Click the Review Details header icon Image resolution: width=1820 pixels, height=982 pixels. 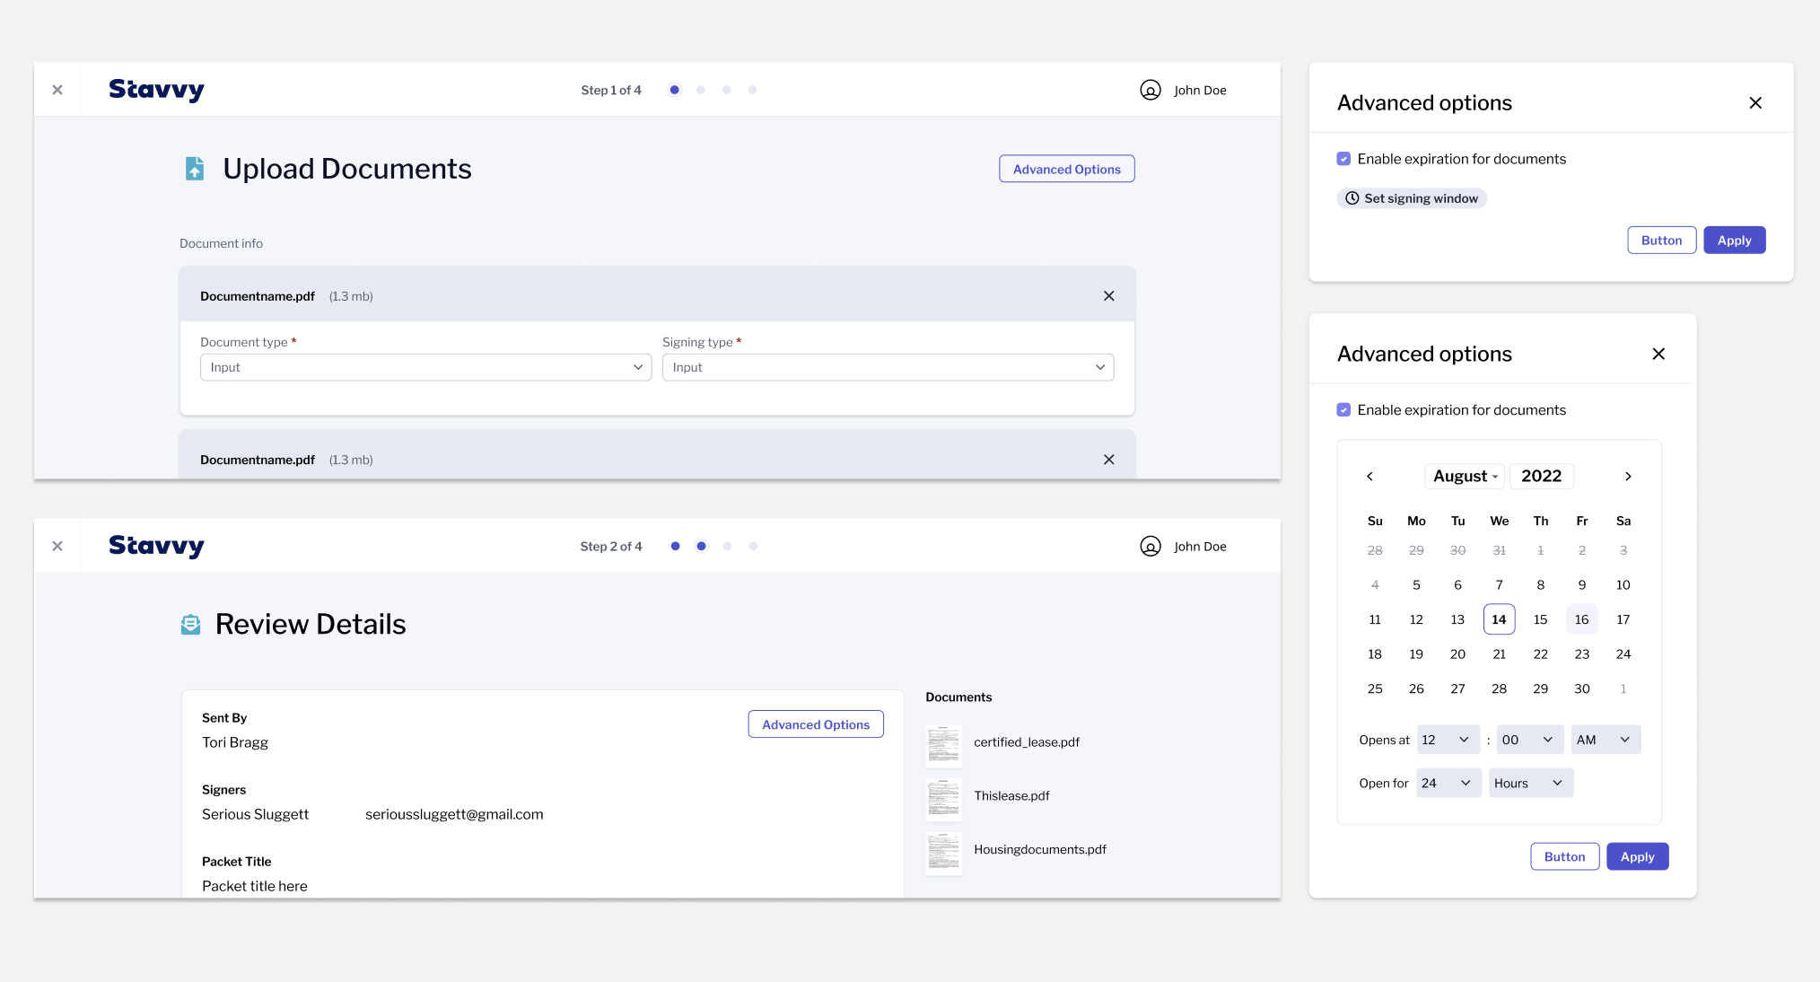(x=190, y=625)
